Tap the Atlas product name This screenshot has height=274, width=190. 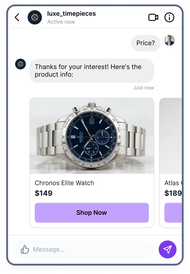173,183
